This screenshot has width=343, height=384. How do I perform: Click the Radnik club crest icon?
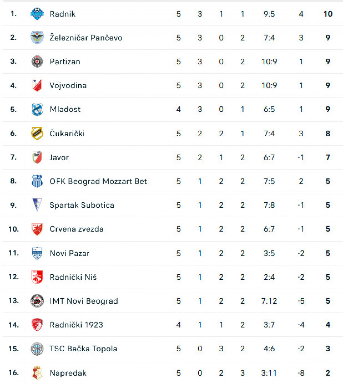(37, 14)
